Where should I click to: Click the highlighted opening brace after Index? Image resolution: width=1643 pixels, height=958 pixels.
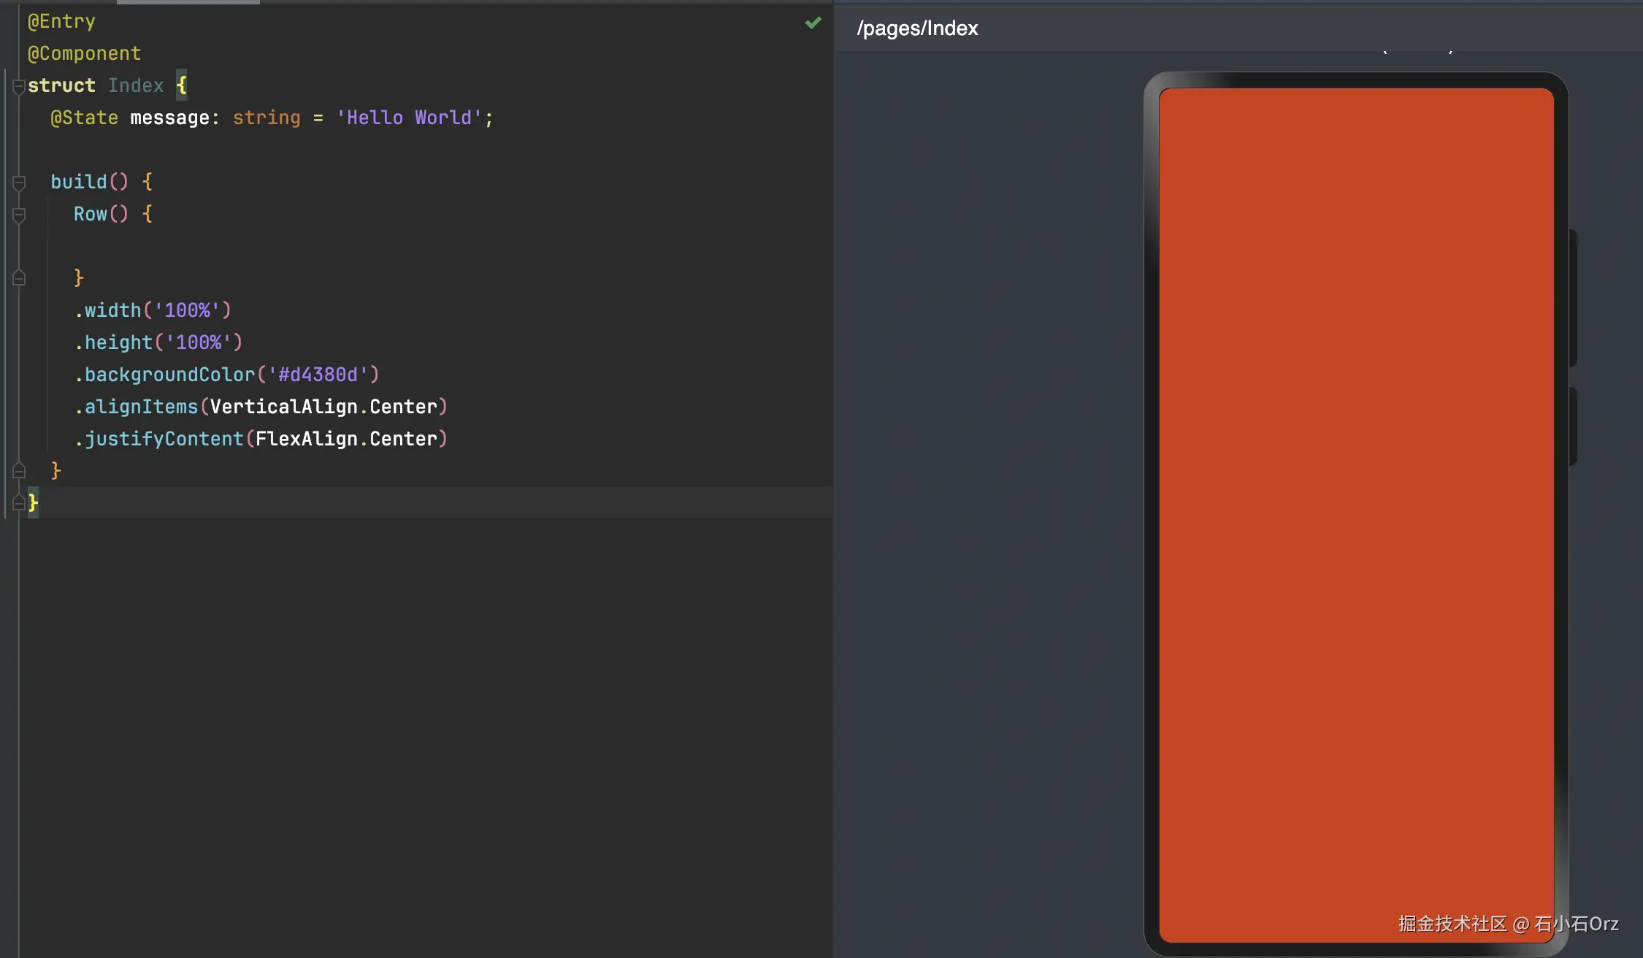(x=181, y=85)
